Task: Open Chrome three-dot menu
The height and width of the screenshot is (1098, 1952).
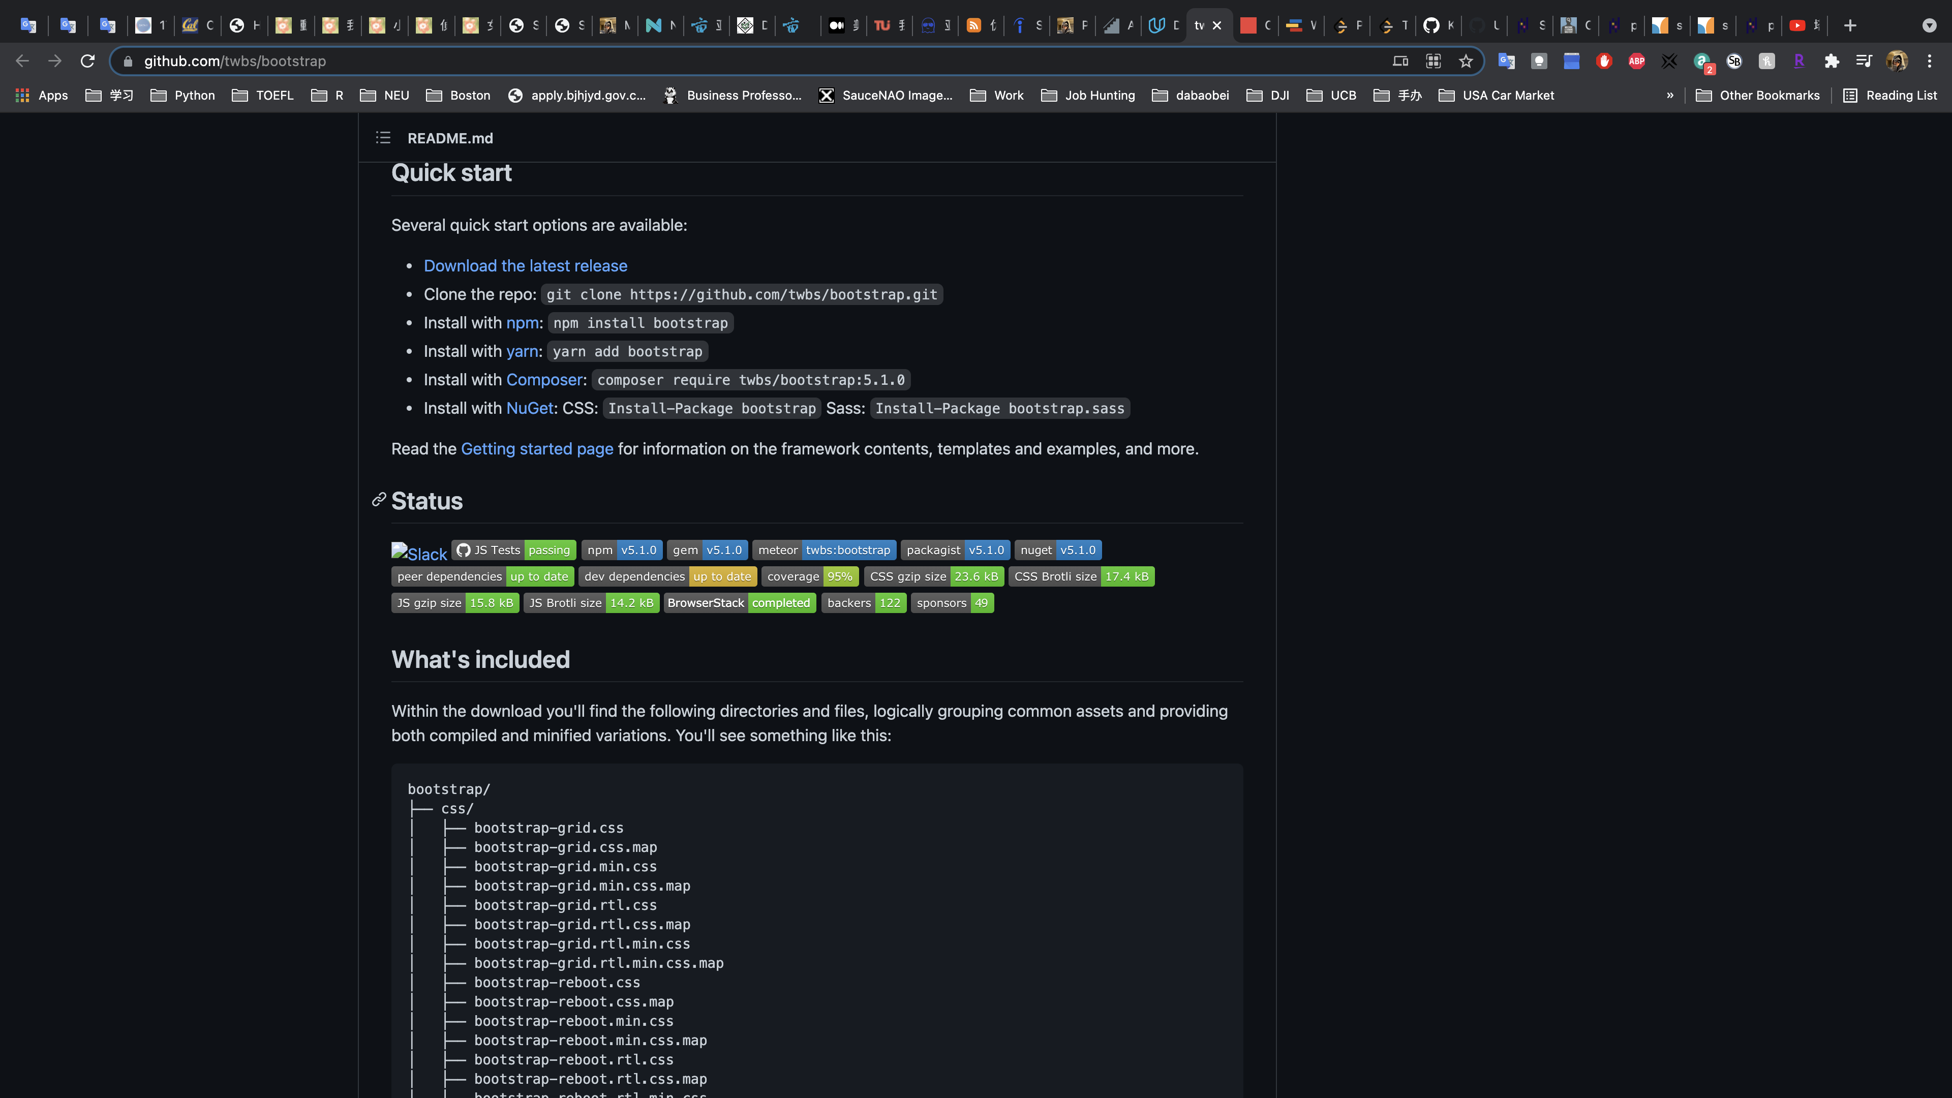Action: [x=1929, y=60]
